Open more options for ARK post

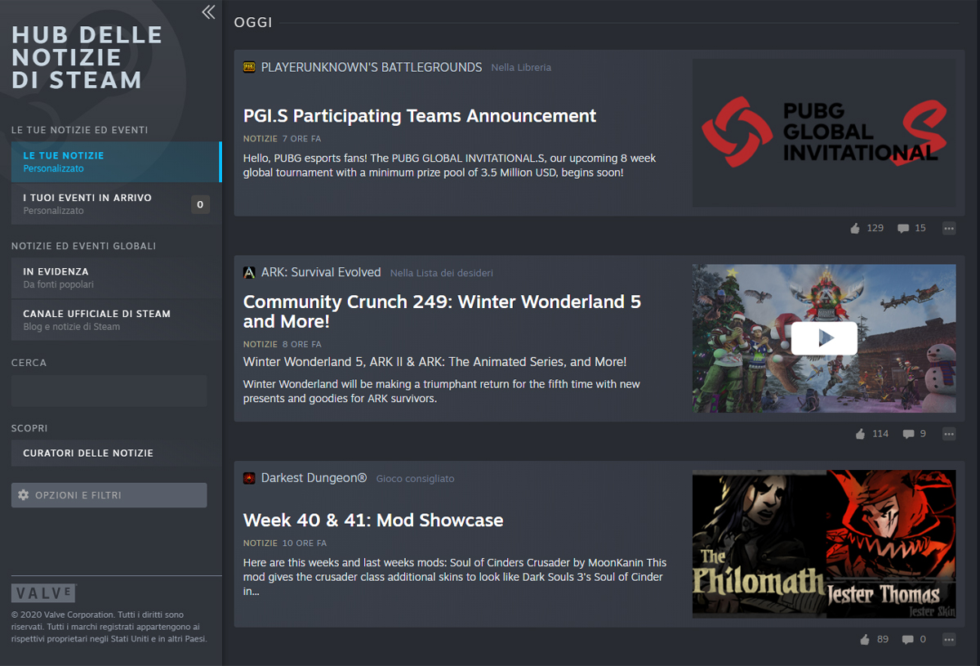948,434
